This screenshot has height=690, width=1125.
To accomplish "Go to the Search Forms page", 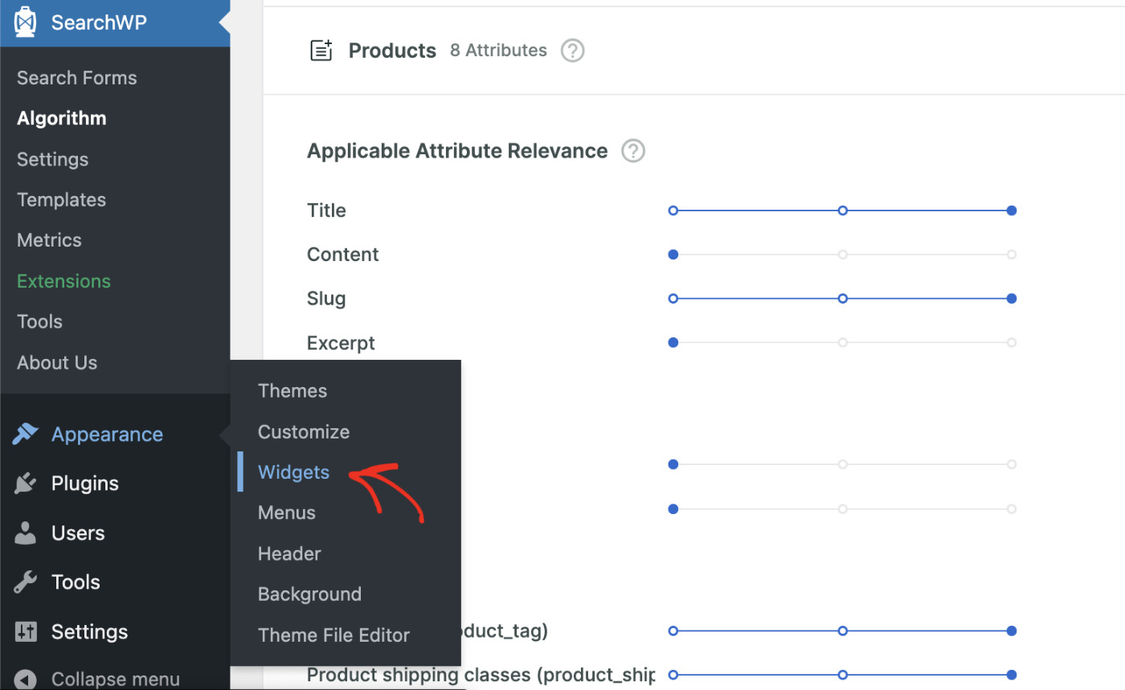I will (76, 77).
